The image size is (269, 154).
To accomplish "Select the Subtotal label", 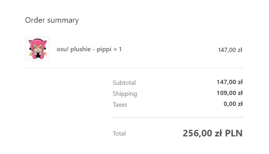I will click(124, 82).
